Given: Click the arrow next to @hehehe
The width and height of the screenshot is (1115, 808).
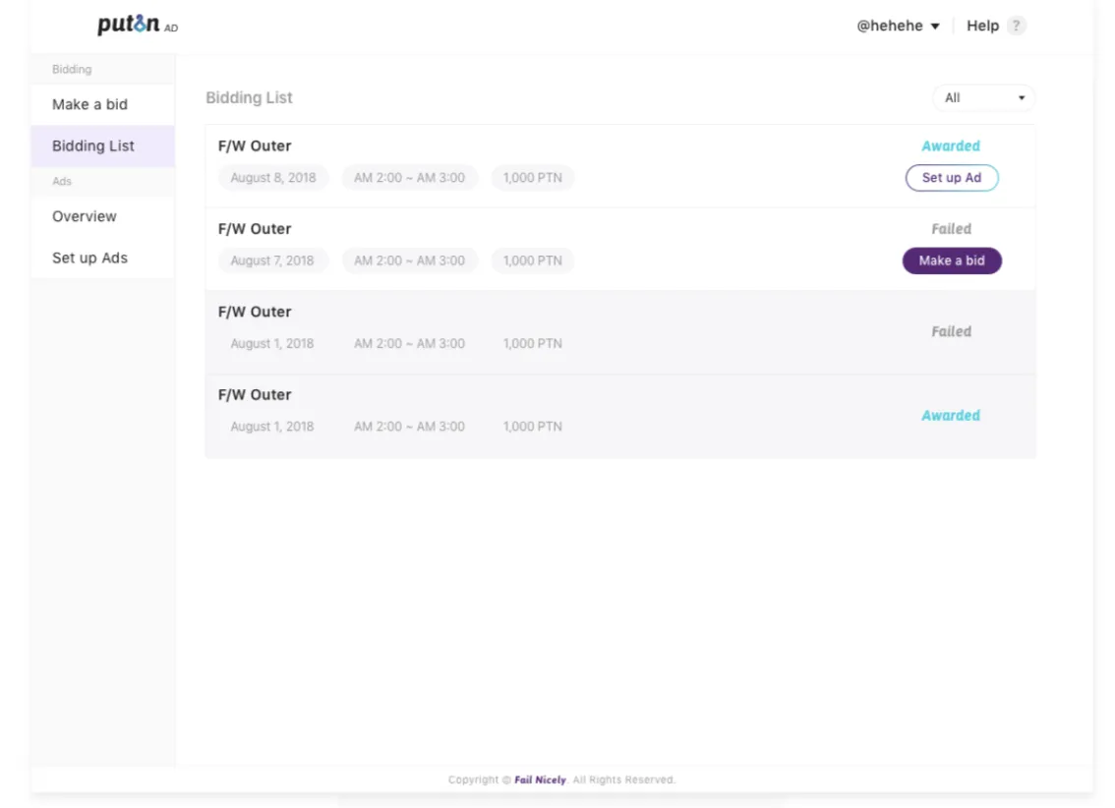Looking at the screenshot, I should [x=935, y=27].
